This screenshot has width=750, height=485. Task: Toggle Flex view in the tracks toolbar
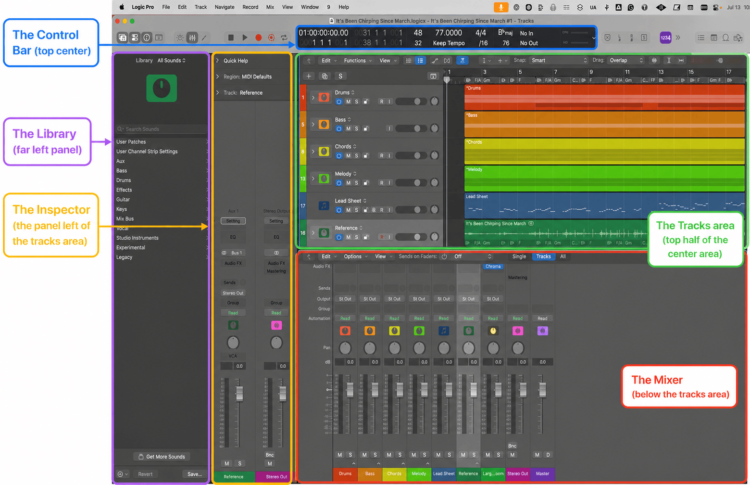447,61
